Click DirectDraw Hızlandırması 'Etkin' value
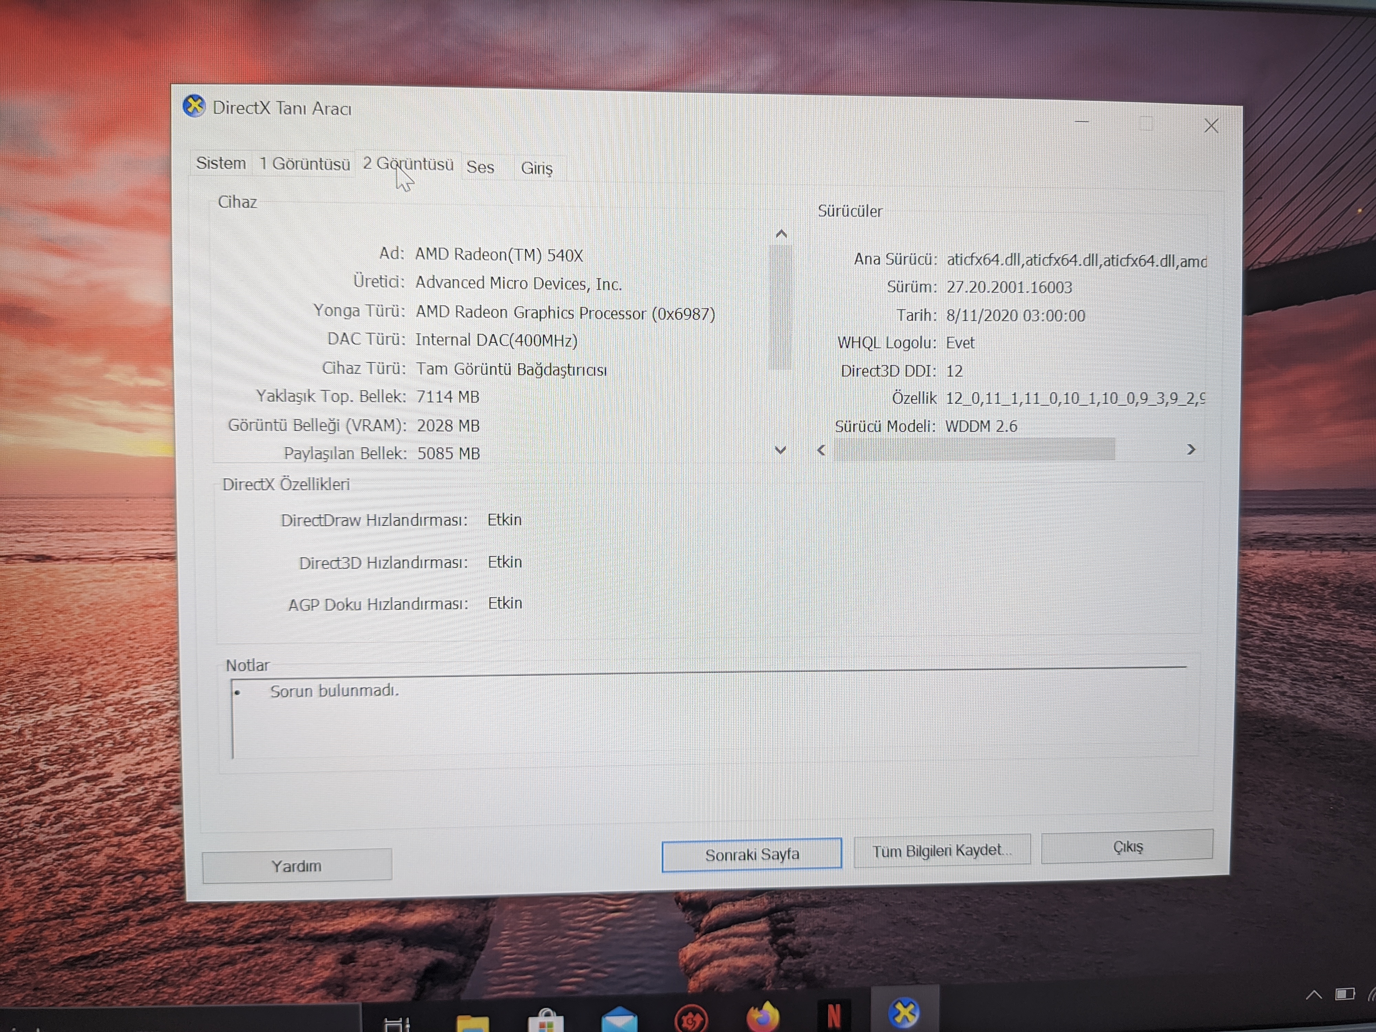Viewport: 1376px width, 1032px height. 505,520
